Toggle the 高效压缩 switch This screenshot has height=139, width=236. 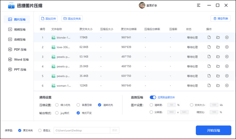pyautogui.click(x=153, y=97)
